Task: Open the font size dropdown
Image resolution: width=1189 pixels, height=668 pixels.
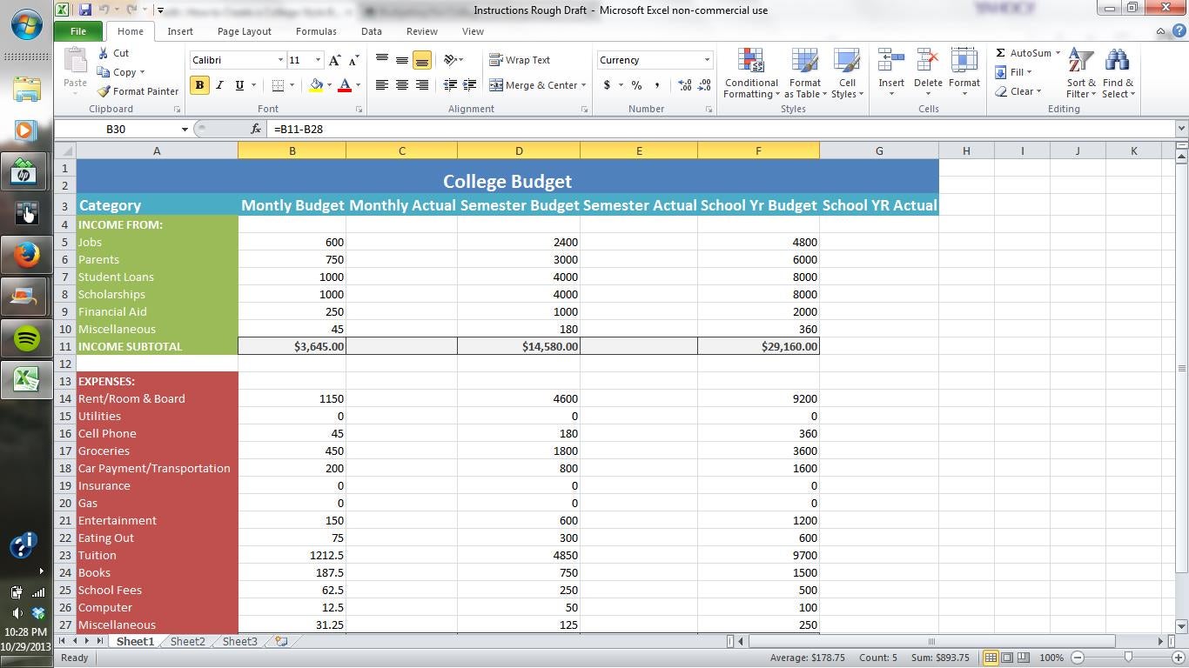Action: pyautogui.click(x=316, y=59)
